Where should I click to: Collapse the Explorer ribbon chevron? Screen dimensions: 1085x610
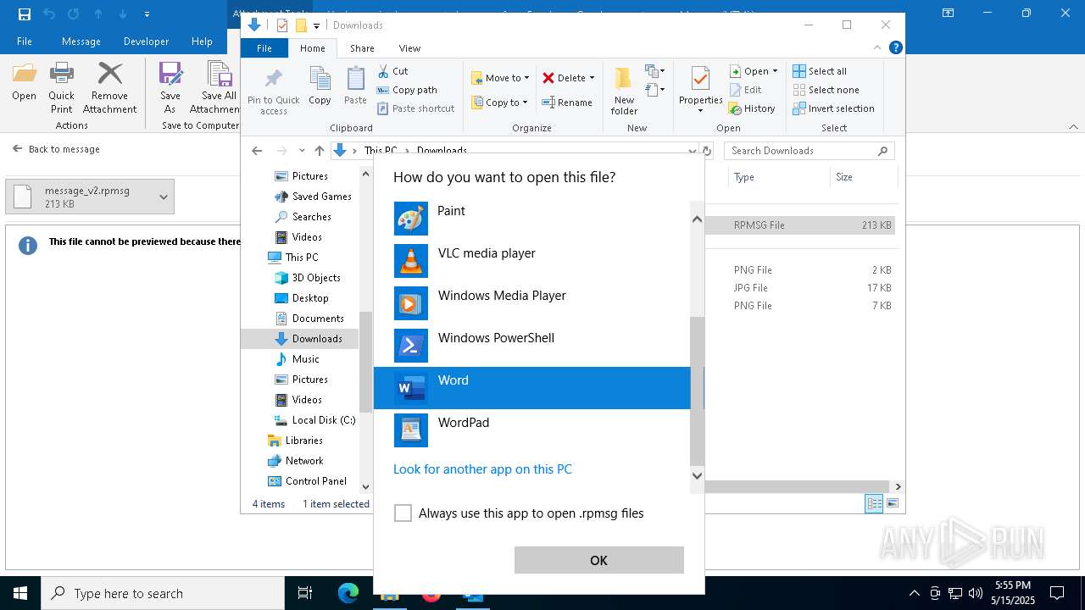(x=878, y=48)
